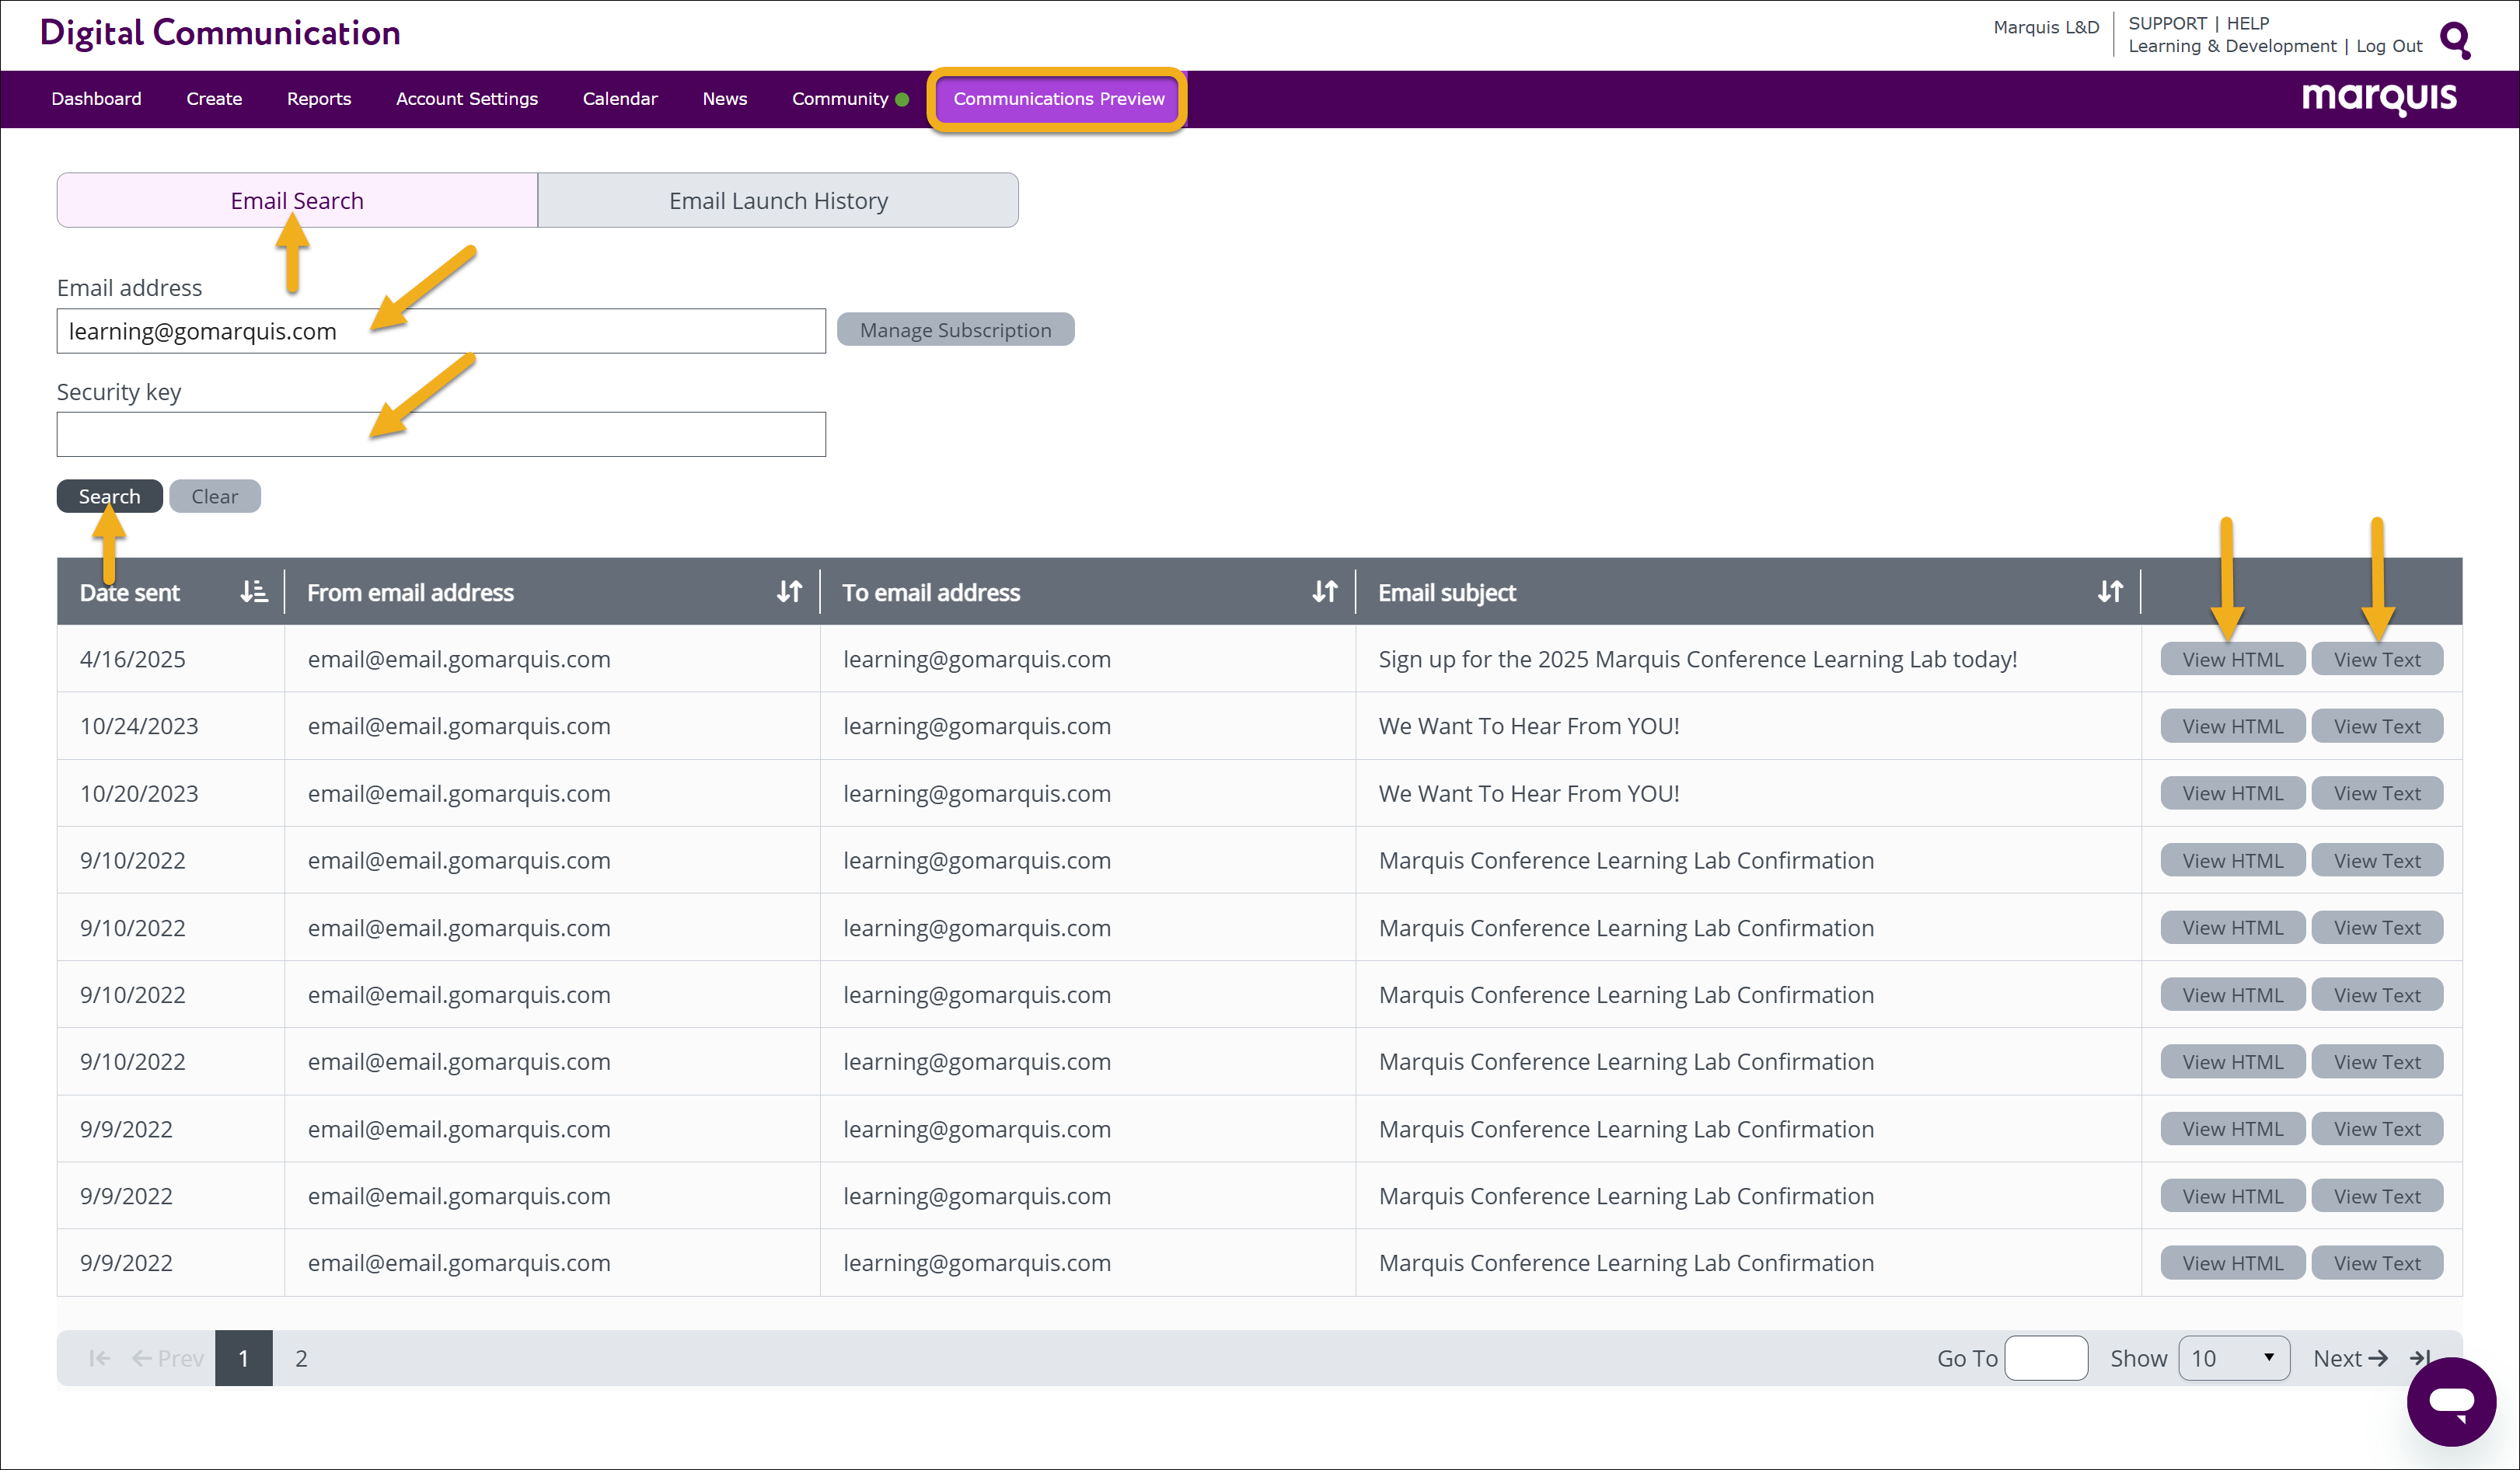Click the Marquis L&D account name
Viewport: 2520px width, 1470px height.
point(2046,27)
